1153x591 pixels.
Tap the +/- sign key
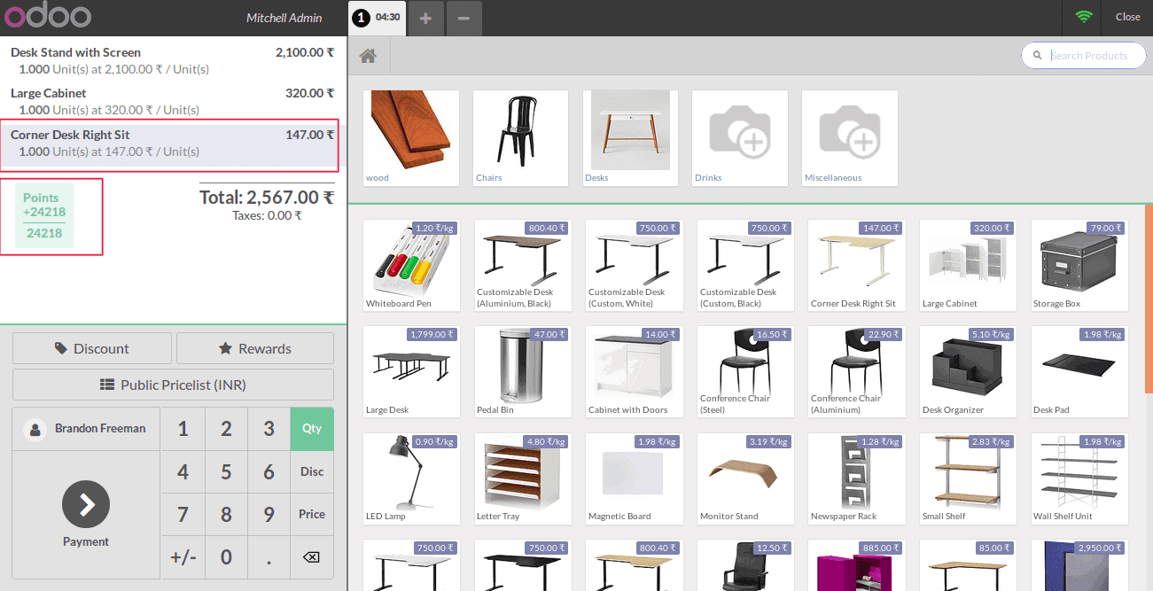tap(183, 557)
